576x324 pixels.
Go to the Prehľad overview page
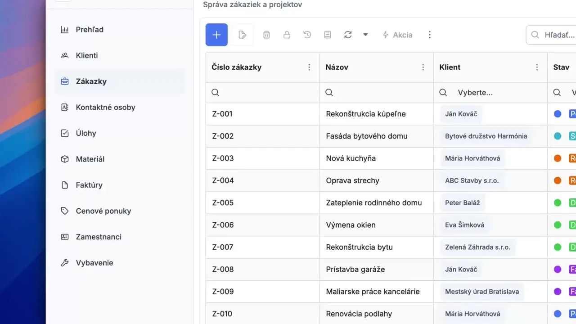click(90, 30)
